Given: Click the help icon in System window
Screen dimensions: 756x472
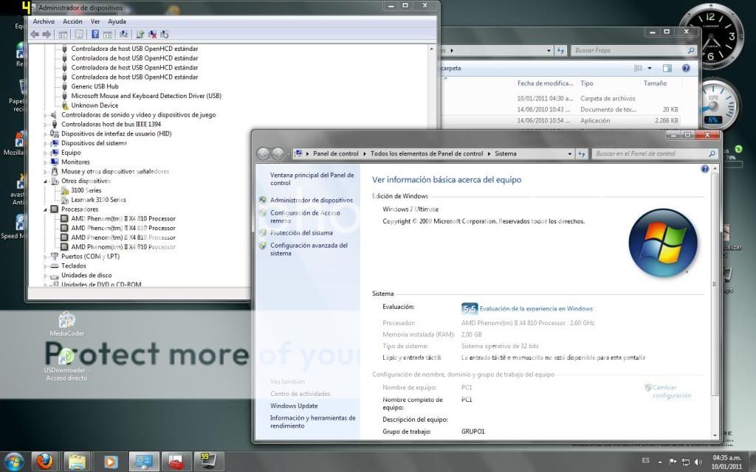Looking at the screenshot, I should point(705,169).
